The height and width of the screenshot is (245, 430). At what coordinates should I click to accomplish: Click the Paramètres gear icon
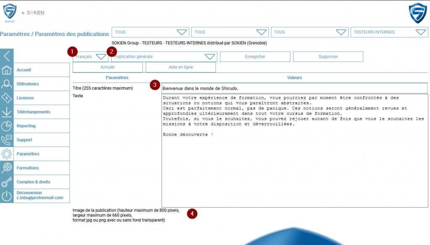7,154
